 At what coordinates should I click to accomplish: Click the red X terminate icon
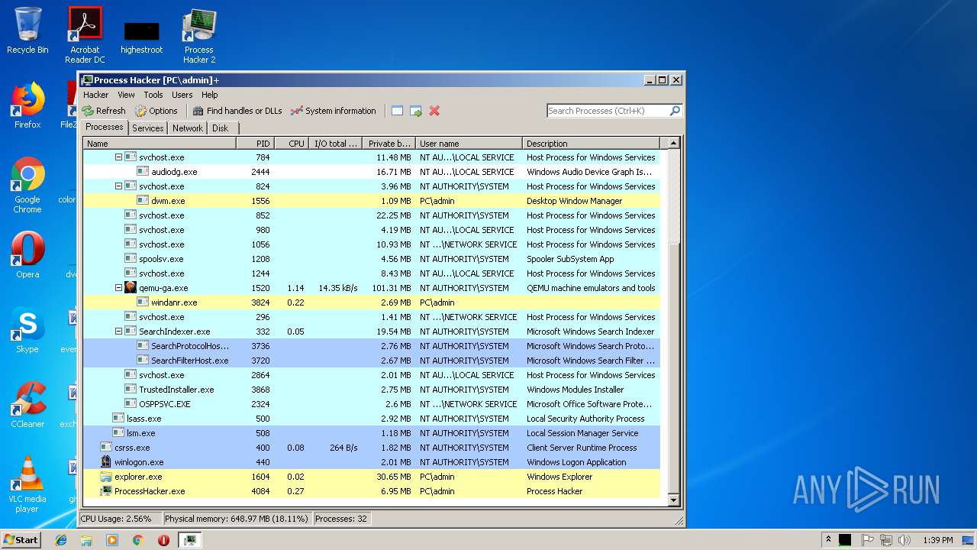[434, 111]
